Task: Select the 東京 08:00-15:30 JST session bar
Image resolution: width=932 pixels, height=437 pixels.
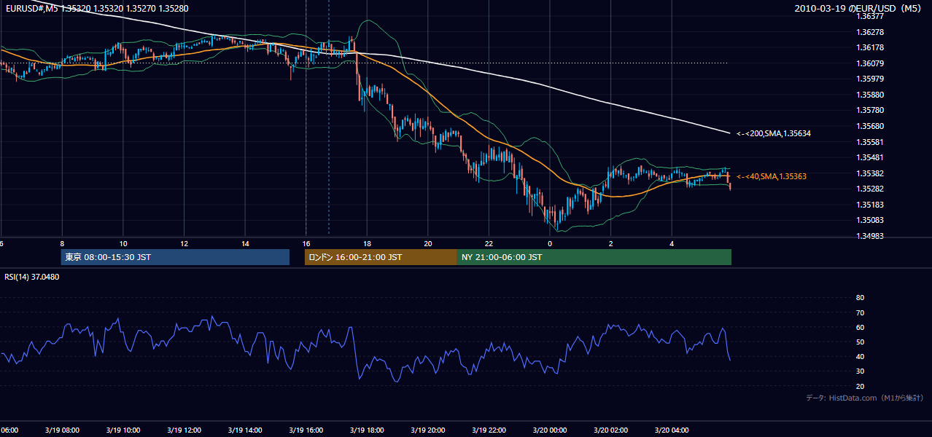Action: click(x=175, y=257)
